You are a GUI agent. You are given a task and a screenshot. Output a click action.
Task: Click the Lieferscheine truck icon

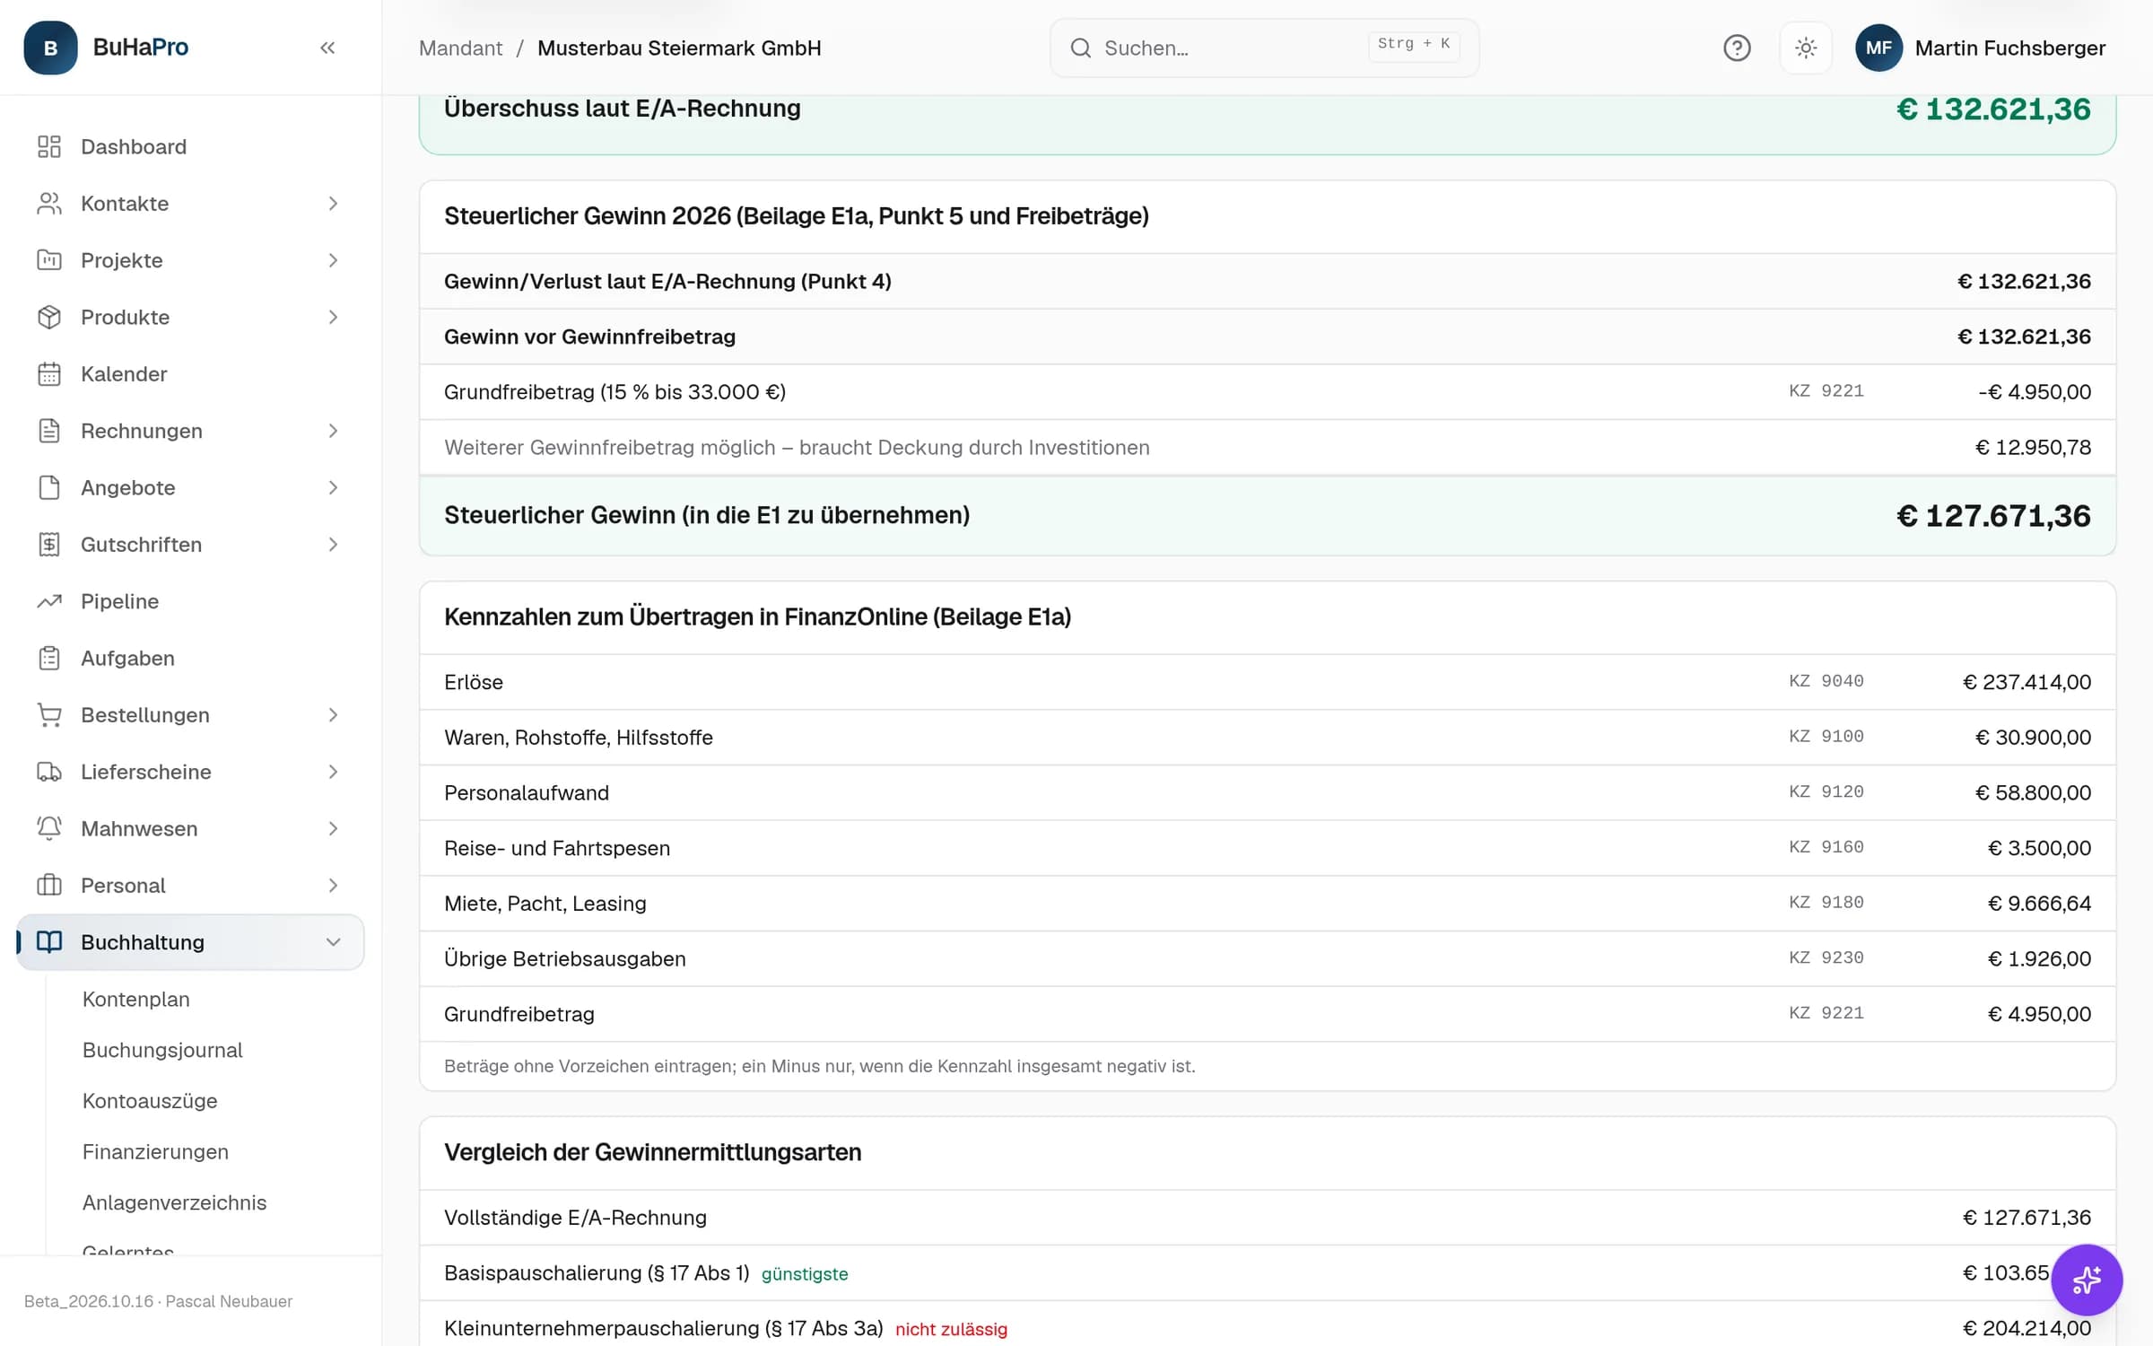pos(49,772)
